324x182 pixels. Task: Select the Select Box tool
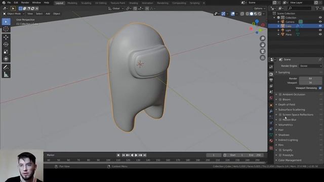(6, 22)
